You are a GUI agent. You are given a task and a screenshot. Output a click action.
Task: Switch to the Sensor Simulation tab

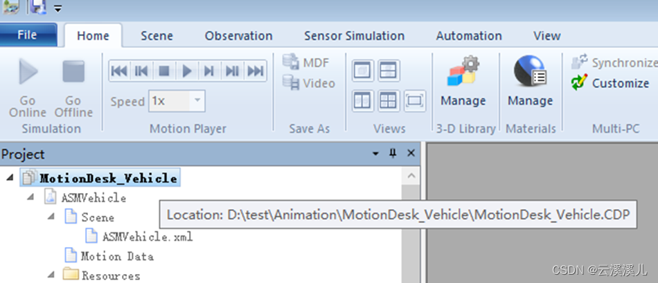click(x=355, y=36)
